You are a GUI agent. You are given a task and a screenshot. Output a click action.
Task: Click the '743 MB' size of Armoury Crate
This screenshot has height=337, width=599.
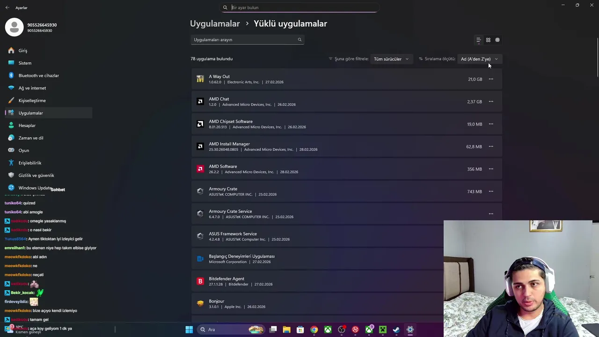[x=475, y=191]
